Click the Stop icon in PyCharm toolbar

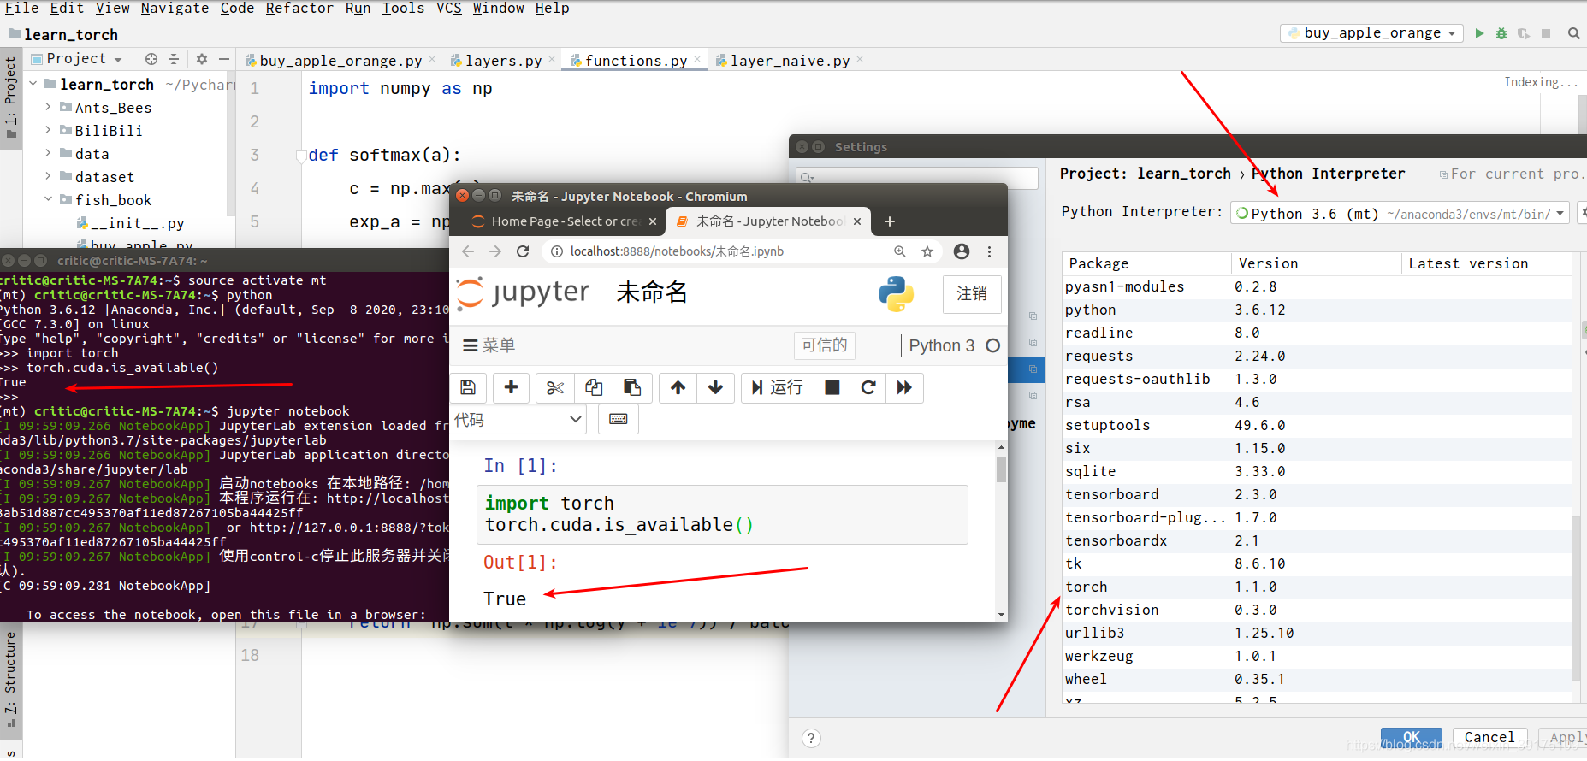(x=1546, y=33)
